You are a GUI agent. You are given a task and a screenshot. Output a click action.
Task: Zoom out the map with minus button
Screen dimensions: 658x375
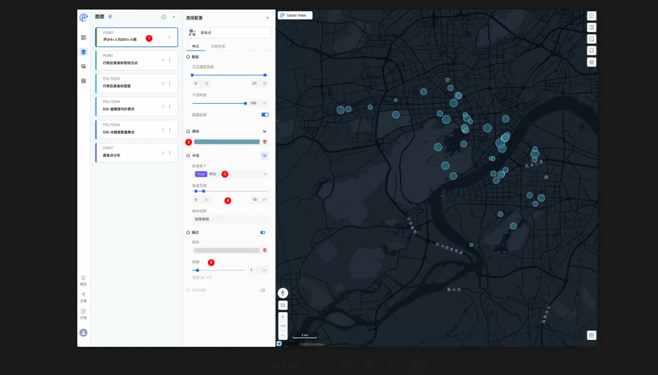[283, 335]
